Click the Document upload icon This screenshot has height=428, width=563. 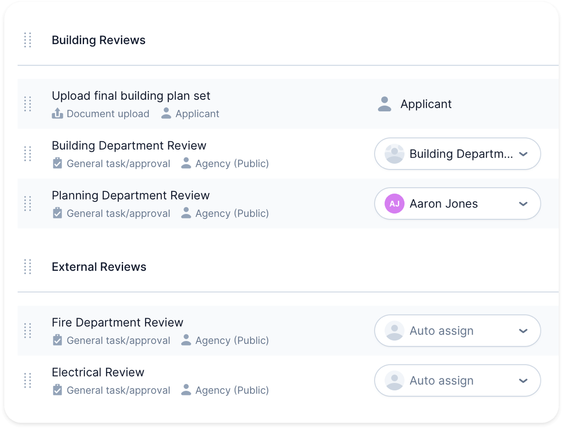57,113
